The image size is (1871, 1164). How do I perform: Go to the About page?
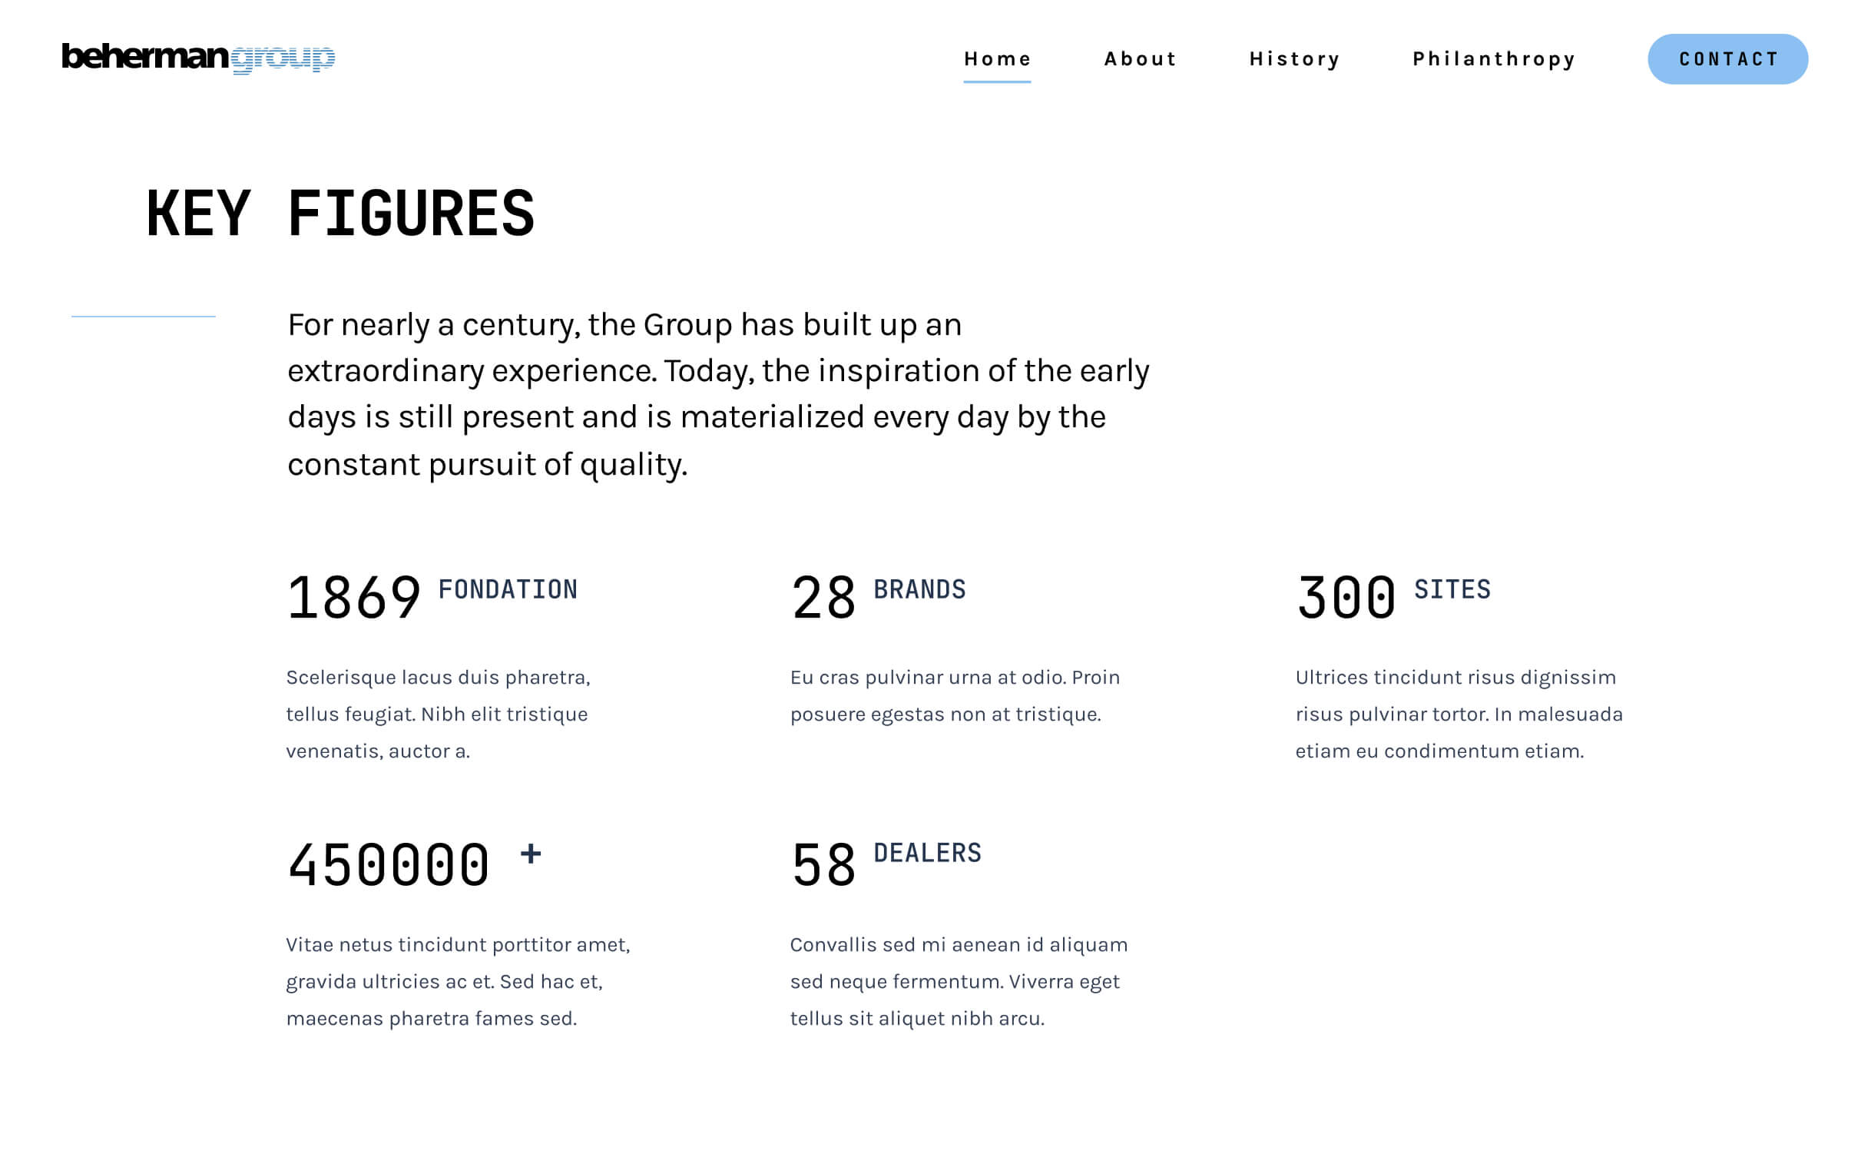[x=1140, y=59]
